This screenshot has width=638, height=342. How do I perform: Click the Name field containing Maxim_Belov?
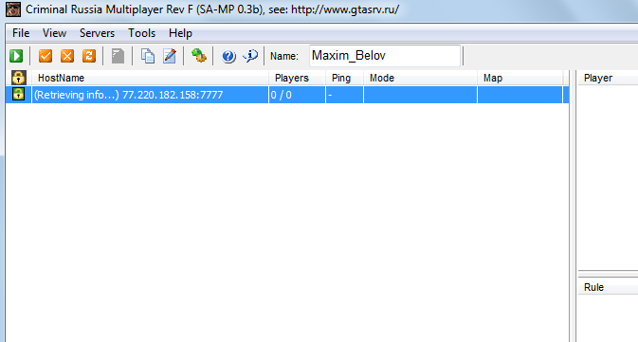point(385,56)
